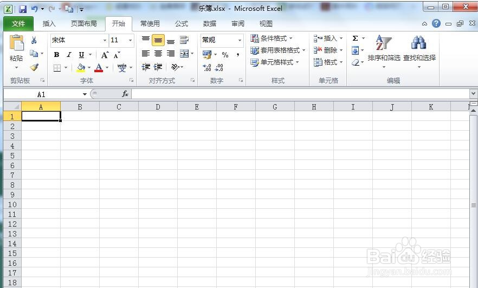Screen dimensions: 478x288
Task: Open the 文件 File tab
Action: tap(18, 23)
